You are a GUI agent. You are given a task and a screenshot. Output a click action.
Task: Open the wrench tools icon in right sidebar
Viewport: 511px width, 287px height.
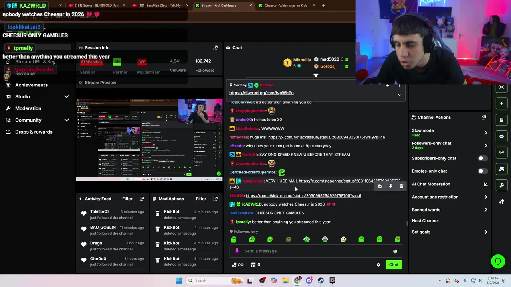(502, 185)
